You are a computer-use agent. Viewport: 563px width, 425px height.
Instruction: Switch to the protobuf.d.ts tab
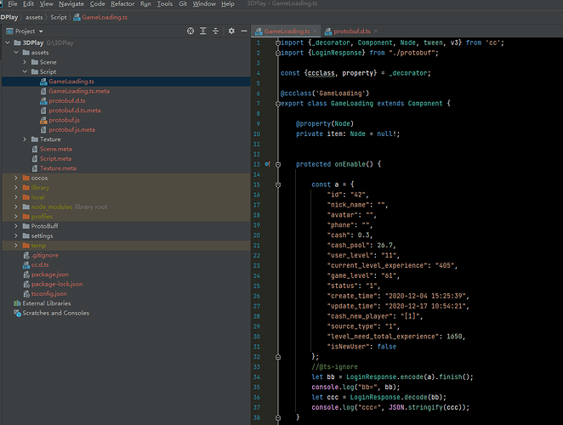point(350,31)
